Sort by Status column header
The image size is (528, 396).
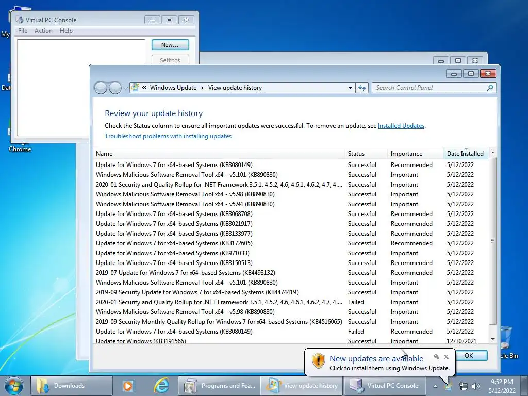click(x=366, y=154)
